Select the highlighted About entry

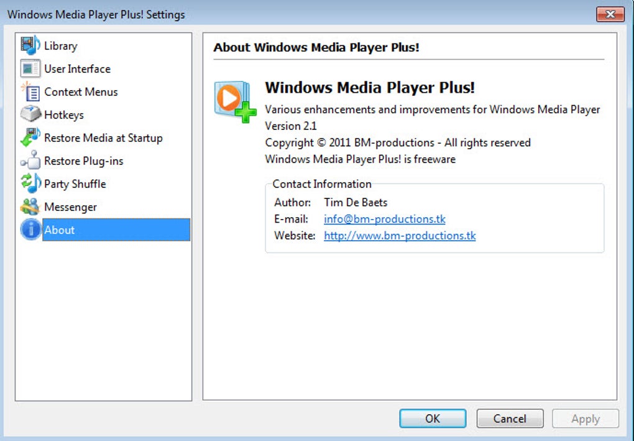(x=116, y=230)
